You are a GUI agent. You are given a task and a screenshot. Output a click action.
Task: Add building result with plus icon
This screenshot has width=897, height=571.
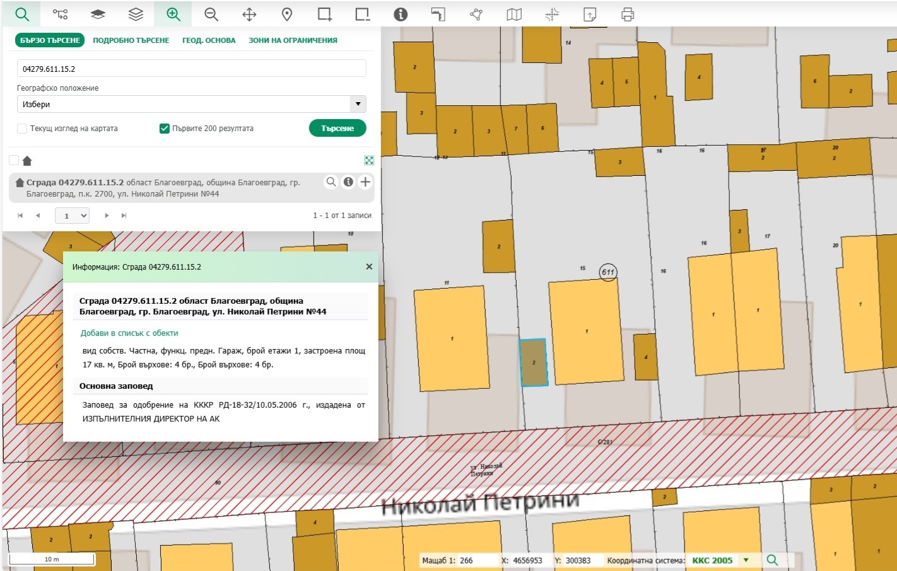click(x=365, y=182)
